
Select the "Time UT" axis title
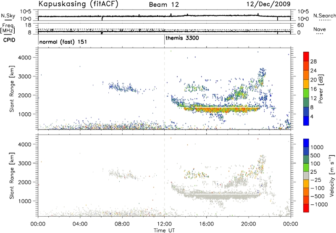coord(164,230)
